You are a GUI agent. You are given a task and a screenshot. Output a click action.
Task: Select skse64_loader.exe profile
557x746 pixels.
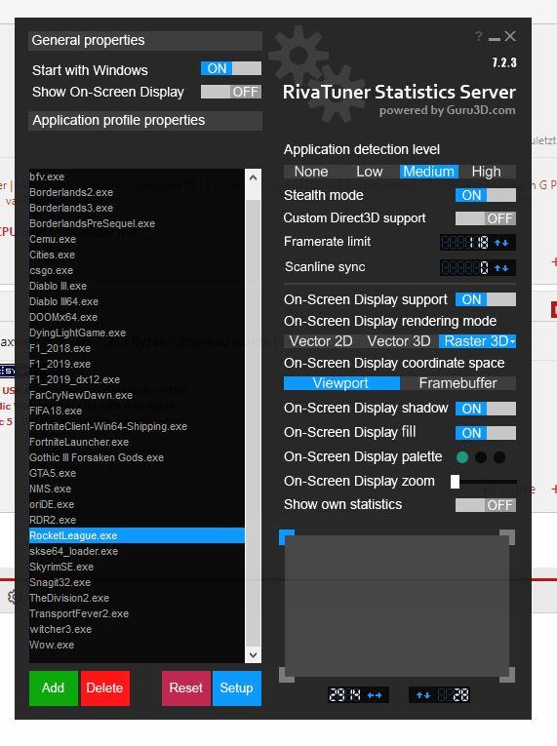click(x=138, y=551)
